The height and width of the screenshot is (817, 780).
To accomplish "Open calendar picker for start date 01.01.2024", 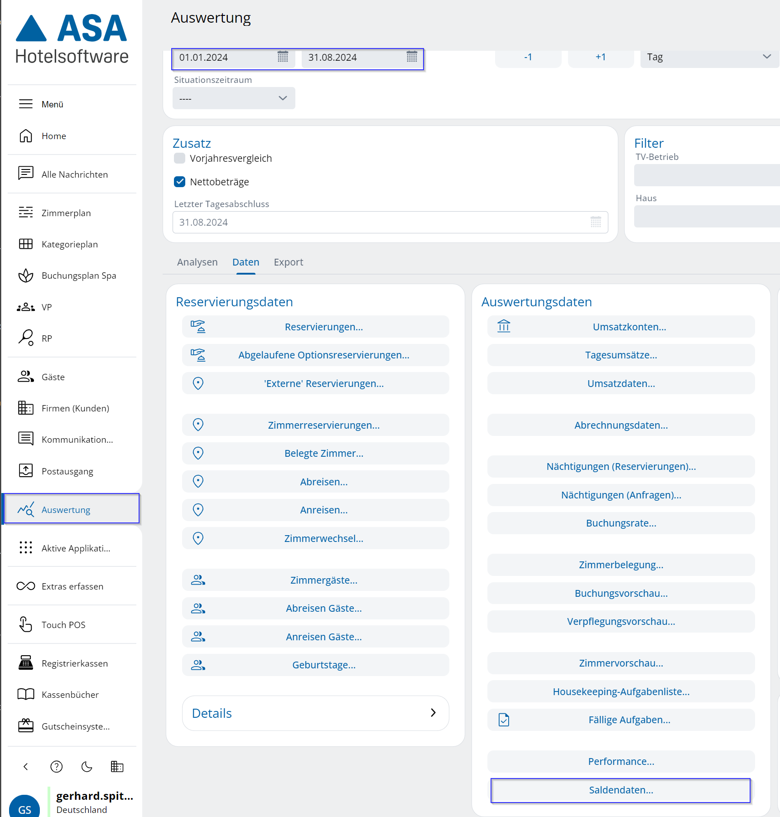I will click(x=283, y=57).
